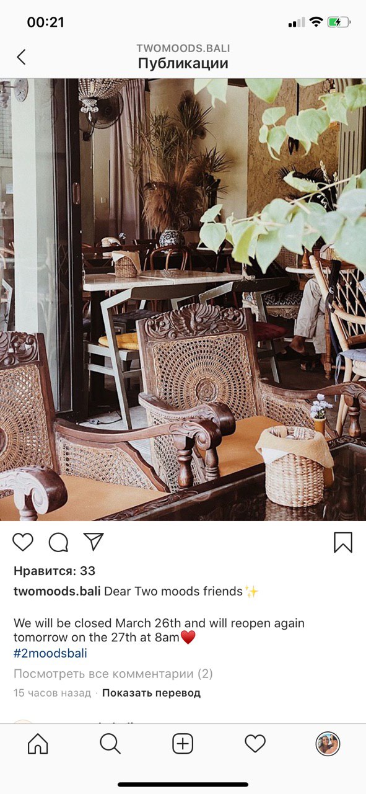Open profile avatar in bottom bar

(328, 743)
